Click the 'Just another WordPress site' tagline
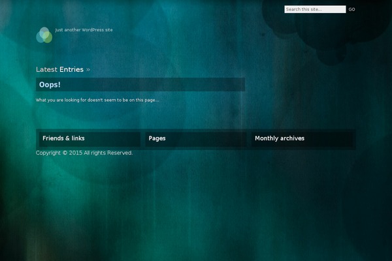 [x=84, y=30]
